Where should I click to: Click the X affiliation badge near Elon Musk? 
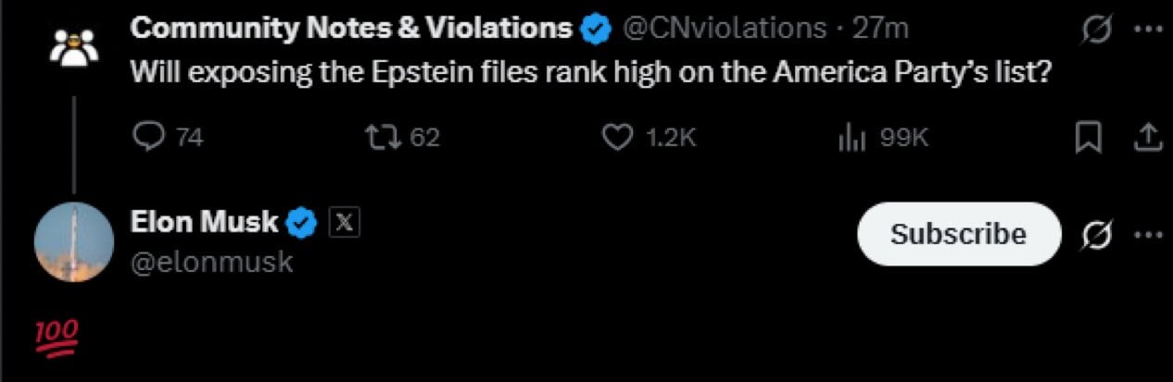click(x=345, y=223)
